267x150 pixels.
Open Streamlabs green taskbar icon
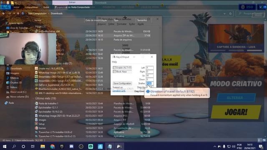pyautogui.click(x=91, y=146)
